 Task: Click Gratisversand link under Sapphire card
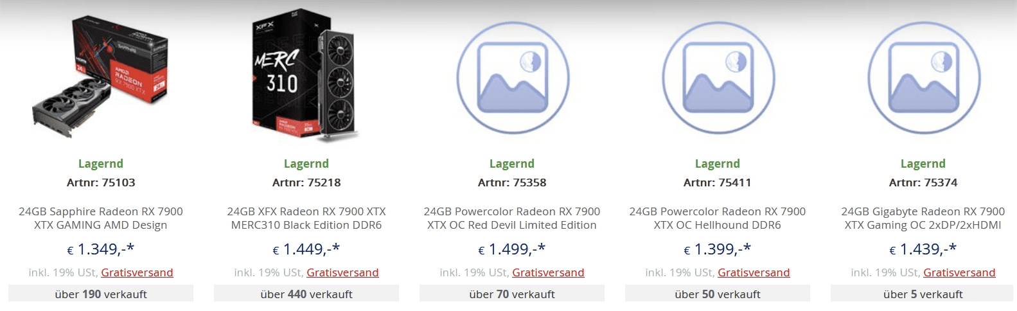pyautogui.click(x=137, y=272)
